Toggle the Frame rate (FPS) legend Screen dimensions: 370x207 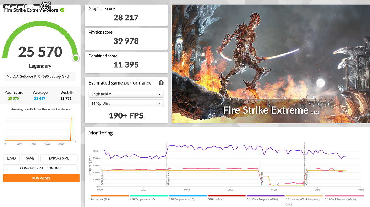[x=110, y=198]
